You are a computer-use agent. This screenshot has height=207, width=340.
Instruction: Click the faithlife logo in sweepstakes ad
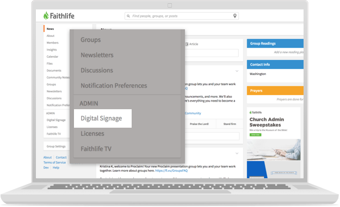click(256, 112)
